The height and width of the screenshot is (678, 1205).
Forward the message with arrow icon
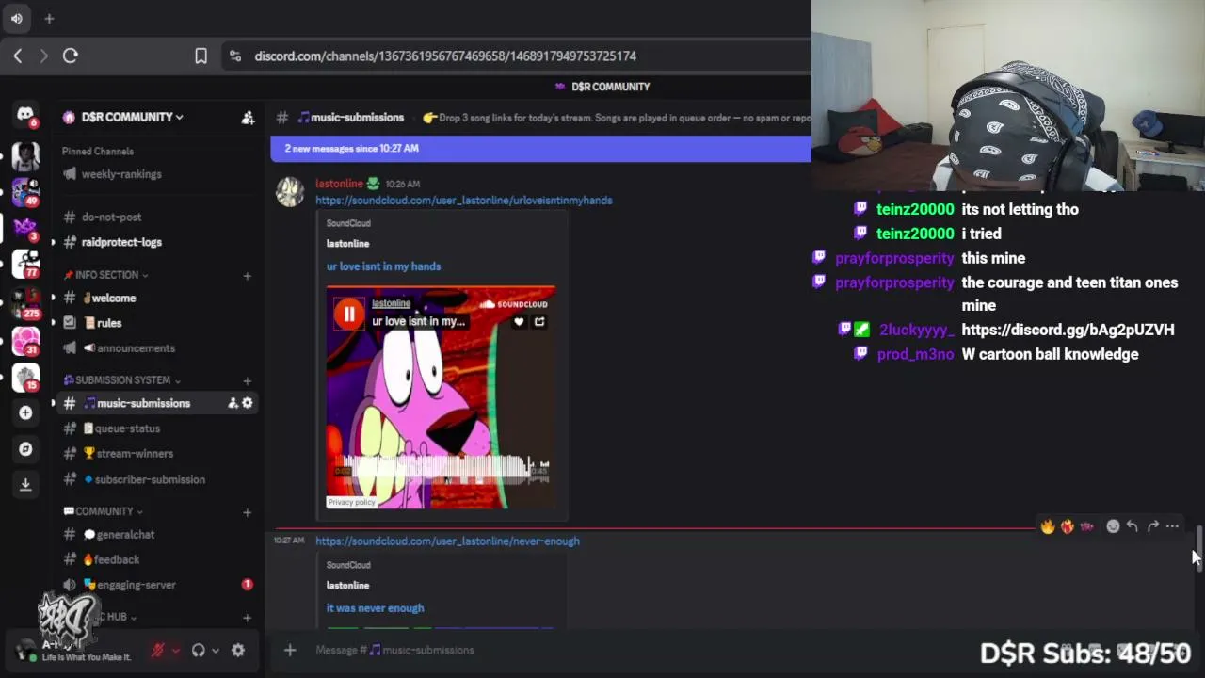[1152, 526]
